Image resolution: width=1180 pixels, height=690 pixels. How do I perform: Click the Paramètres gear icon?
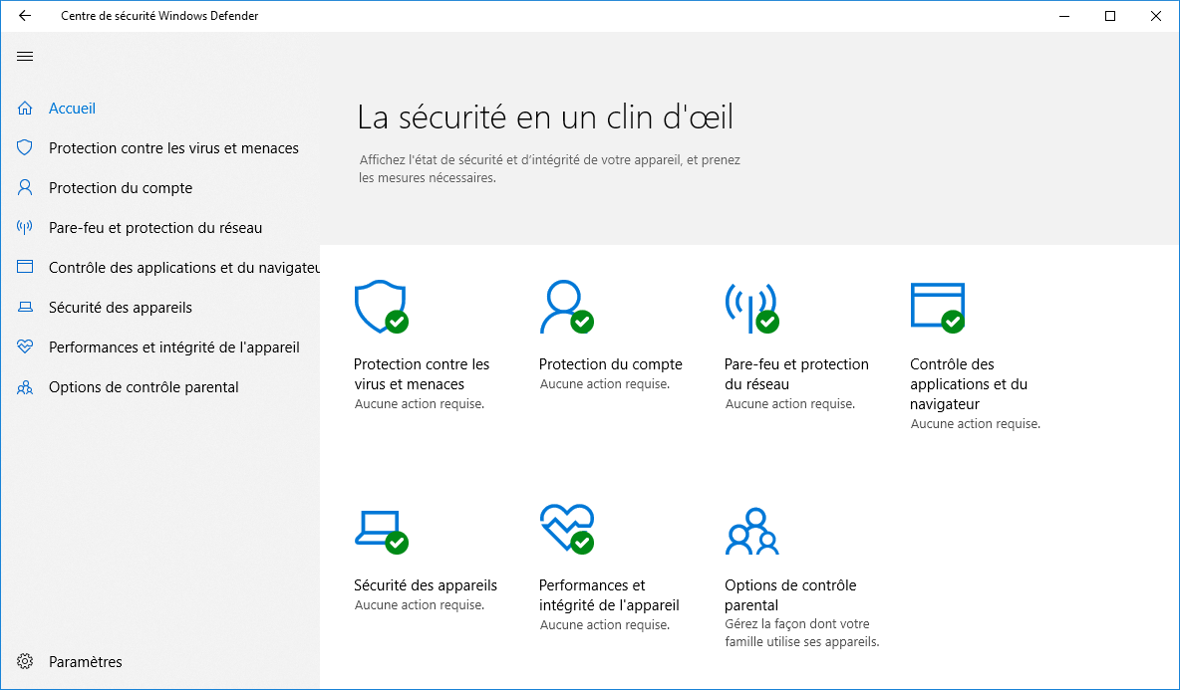[x=25, y=661]
